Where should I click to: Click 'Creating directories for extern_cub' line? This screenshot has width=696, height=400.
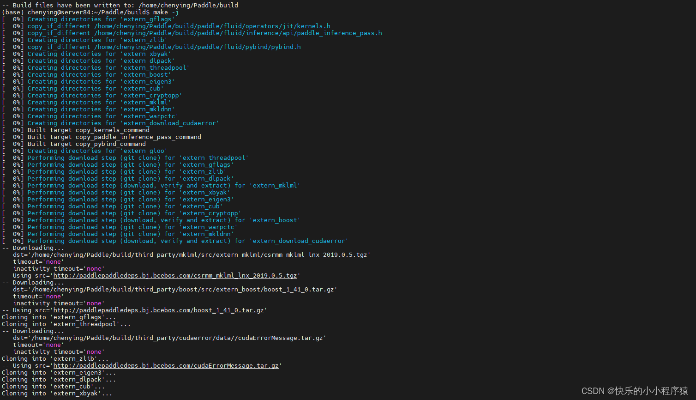point(83,88)
